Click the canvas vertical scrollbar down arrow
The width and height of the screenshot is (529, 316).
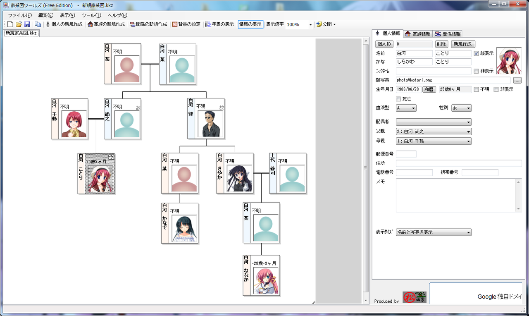click(365, 300)
